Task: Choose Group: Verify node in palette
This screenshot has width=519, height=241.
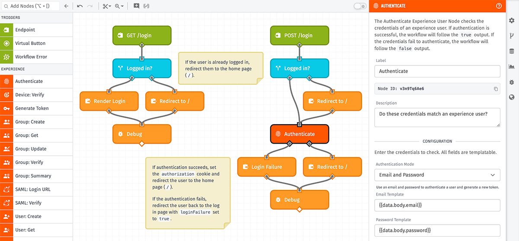Action: pos(36,162)
